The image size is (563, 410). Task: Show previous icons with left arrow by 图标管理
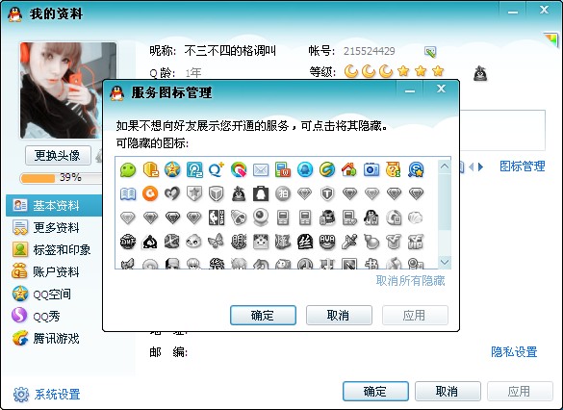471,167
